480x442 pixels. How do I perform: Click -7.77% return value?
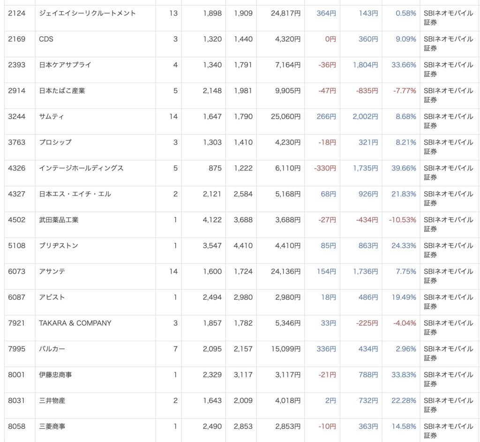point(405,90)
